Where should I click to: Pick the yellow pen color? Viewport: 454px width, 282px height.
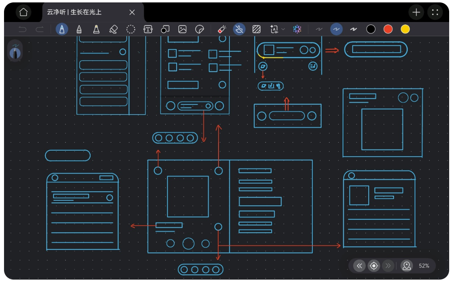(405, 29)
